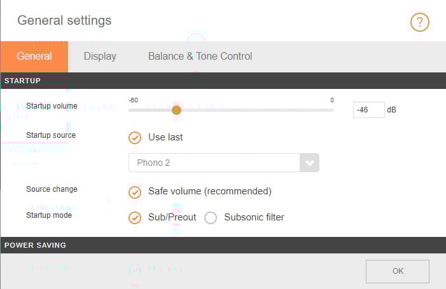Click the Startup volume slider handle
Image resolution: width=446 pixels, height=289 pixels.
click(177, 110)
